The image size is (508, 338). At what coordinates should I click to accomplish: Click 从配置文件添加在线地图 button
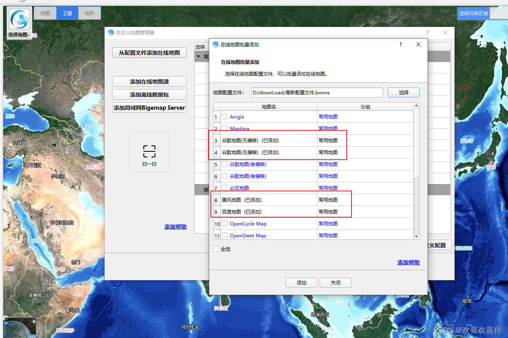[x=149, y=52]
